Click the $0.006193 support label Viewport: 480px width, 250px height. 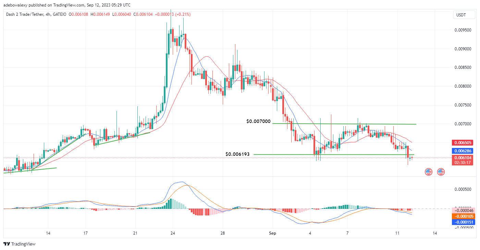click(238, 154)
